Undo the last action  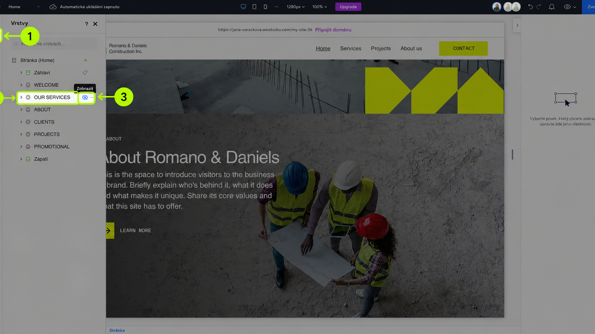click(530, 7)
